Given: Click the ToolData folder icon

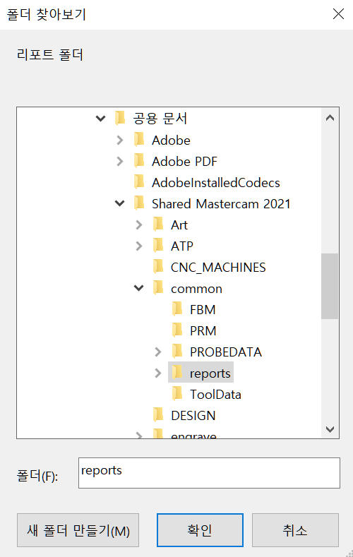Looking at the screenshot, I should click(x=177, y=394).
